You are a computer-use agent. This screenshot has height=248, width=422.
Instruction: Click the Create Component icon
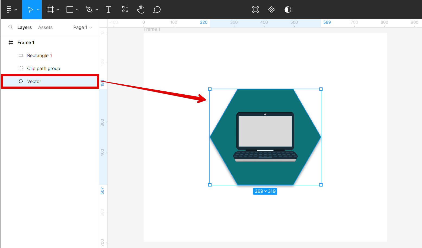pos(271,10)
